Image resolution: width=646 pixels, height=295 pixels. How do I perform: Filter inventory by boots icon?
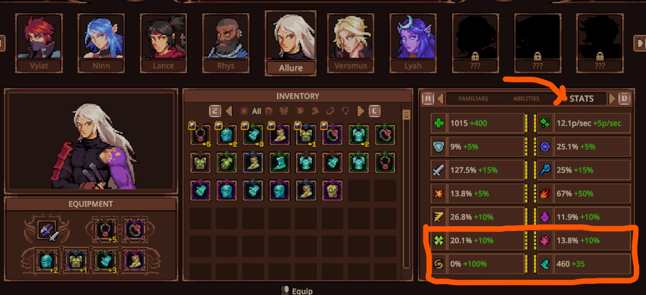[x=315, y=111]
